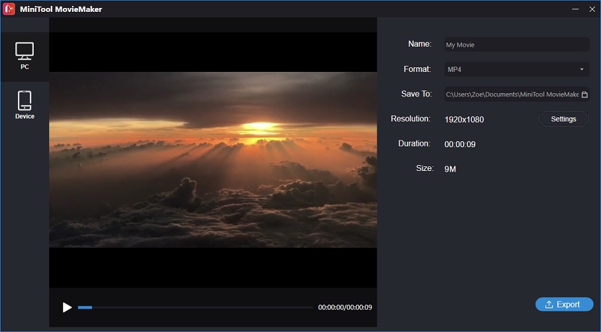
Task: Click the MiniTool MovieMaker logo icon
Action: 9,9
